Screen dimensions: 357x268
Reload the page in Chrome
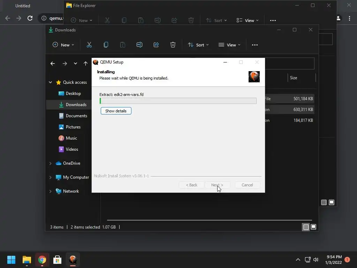30,18
